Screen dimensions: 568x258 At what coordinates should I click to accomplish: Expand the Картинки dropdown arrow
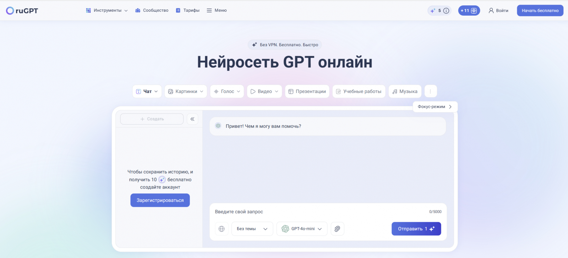pyautogui.click(x=202, y=92)
